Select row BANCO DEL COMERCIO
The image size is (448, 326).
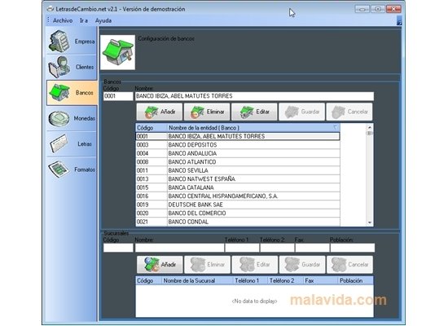pos(238,214)
